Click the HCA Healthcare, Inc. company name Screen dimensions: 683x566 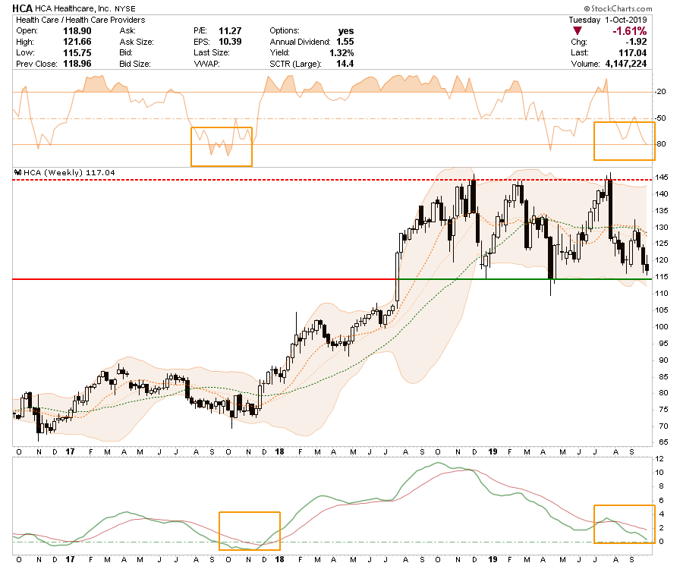pyautogui.click(x=73, y=8)
